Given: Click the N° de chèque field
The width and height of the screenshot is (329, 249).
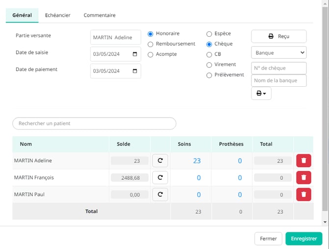Looking at the screenshot, I should point(278,68).
